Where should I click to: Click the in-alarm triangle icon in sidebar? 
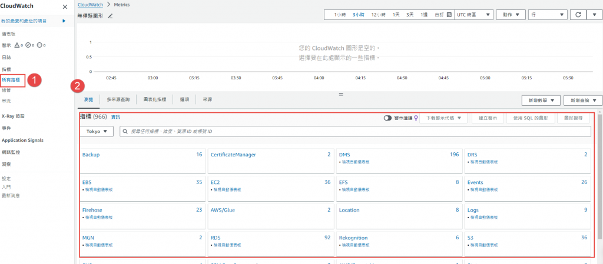17,45
